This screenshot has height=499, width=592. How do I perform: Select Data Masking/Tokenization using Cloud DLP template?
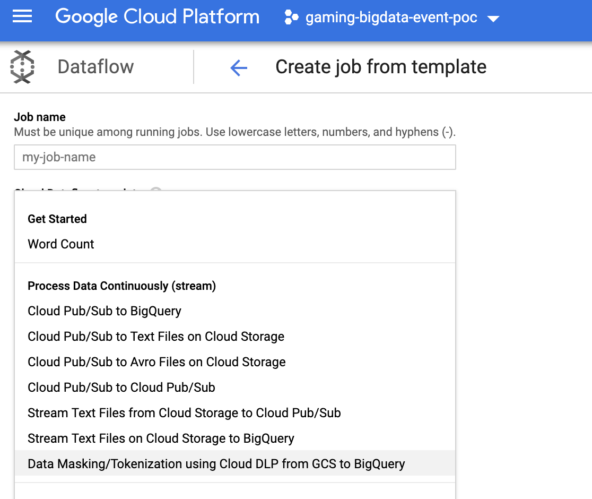[x=235, y=463]
